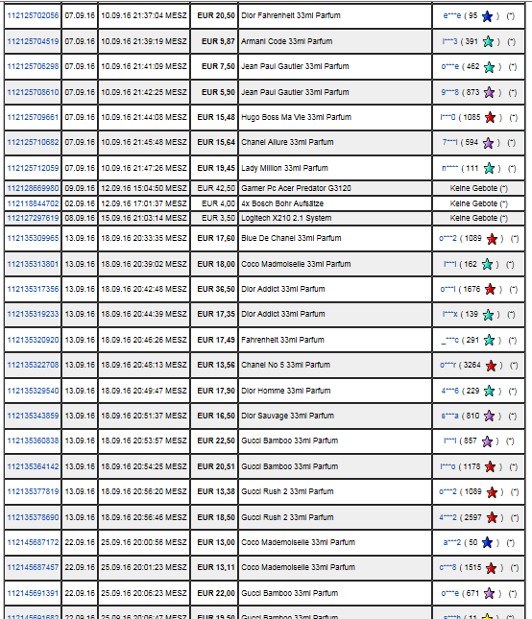Viewport: 532px width, 619px height.
Task: Click the star icon beside feedback score 462
Action: pos(489,67)
